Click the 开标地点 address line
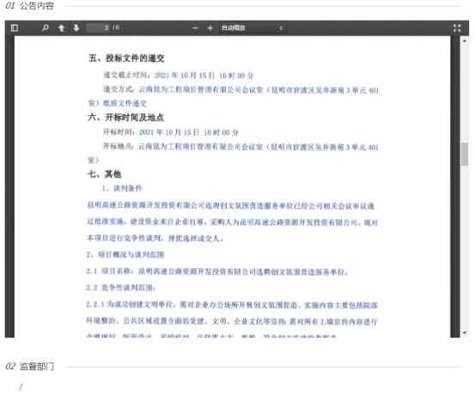Image resolution: width=475 pixels, height=396 pixels. point(241,147)
